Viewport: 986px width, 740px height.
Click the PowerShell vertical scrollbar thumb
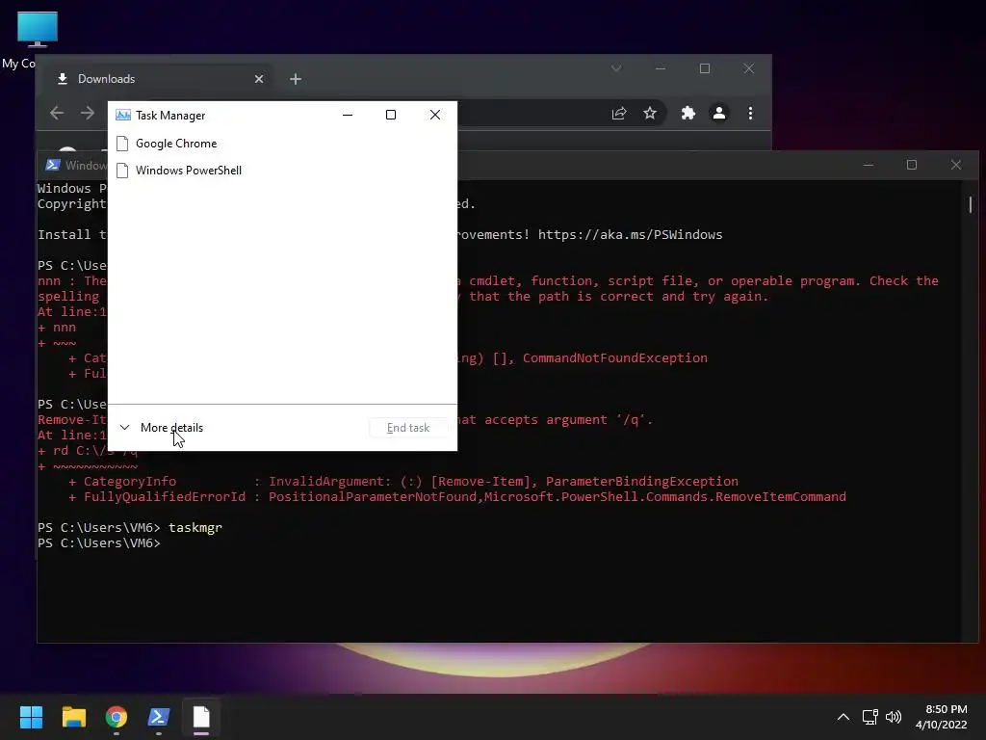(971, 204)
